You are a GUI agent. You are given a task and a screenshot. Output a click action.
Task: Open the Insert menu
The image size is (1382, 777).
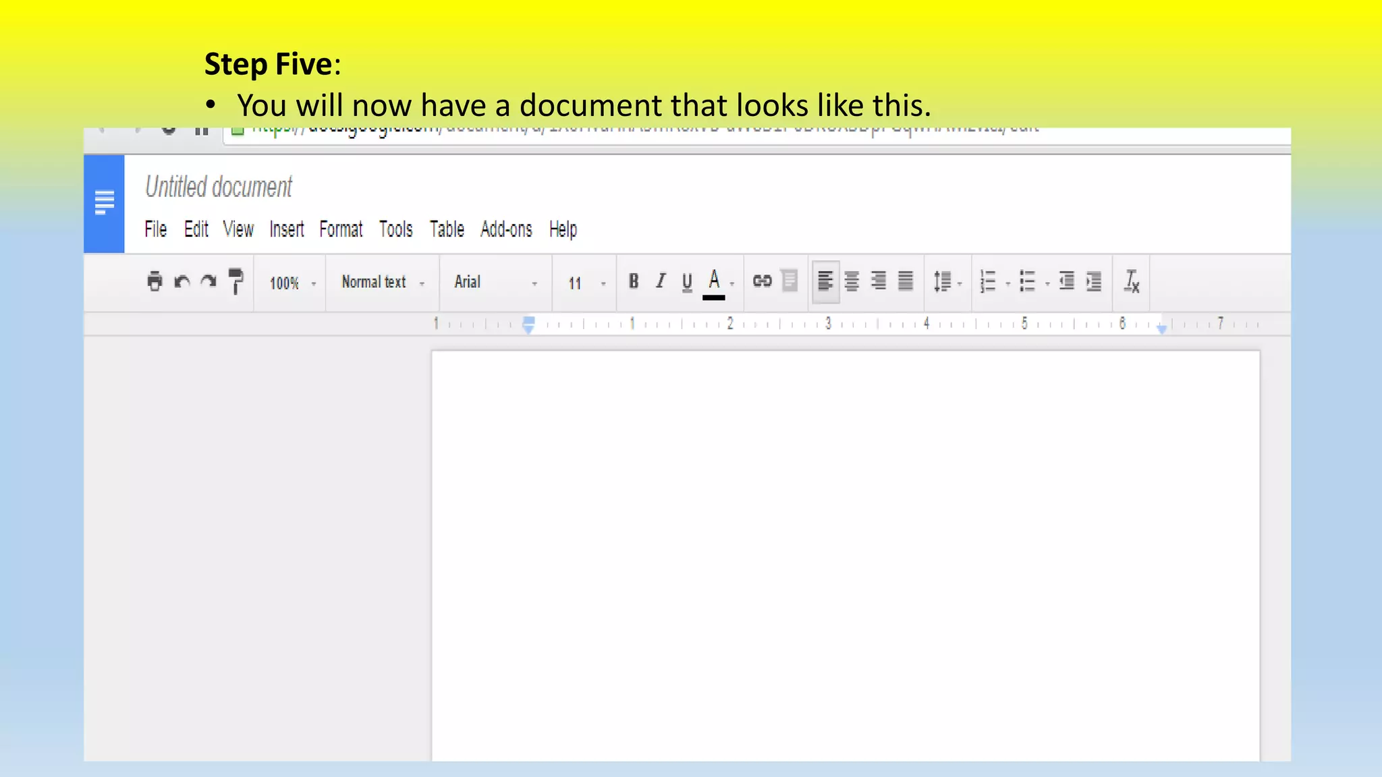coord(287,229)
